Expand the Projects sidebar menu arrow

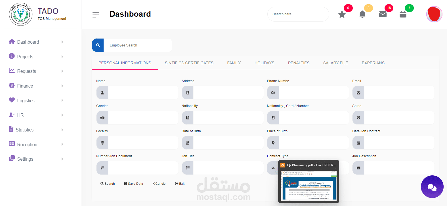click(62, 57)
